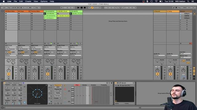Screen dimensions: 197x110
Task: Toggle track 1 activator button
Action: (x=9, y=74)
